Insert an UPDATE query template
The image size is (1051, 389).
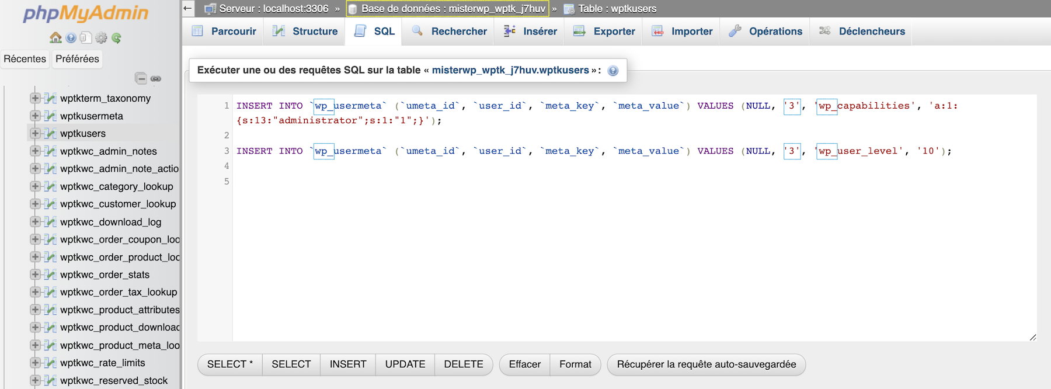coord(405,364)
